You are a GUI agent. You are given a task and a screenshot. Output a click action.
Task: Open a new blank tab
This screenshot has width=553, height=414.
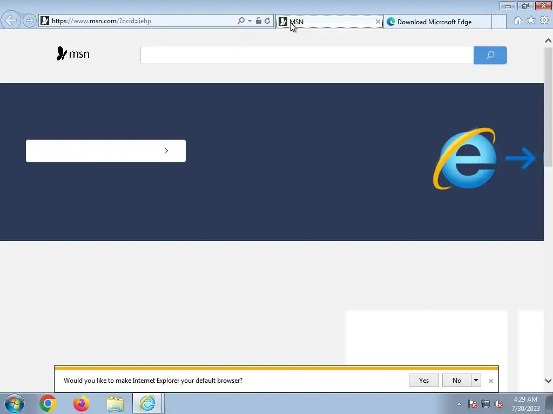[x=498, y=22]
